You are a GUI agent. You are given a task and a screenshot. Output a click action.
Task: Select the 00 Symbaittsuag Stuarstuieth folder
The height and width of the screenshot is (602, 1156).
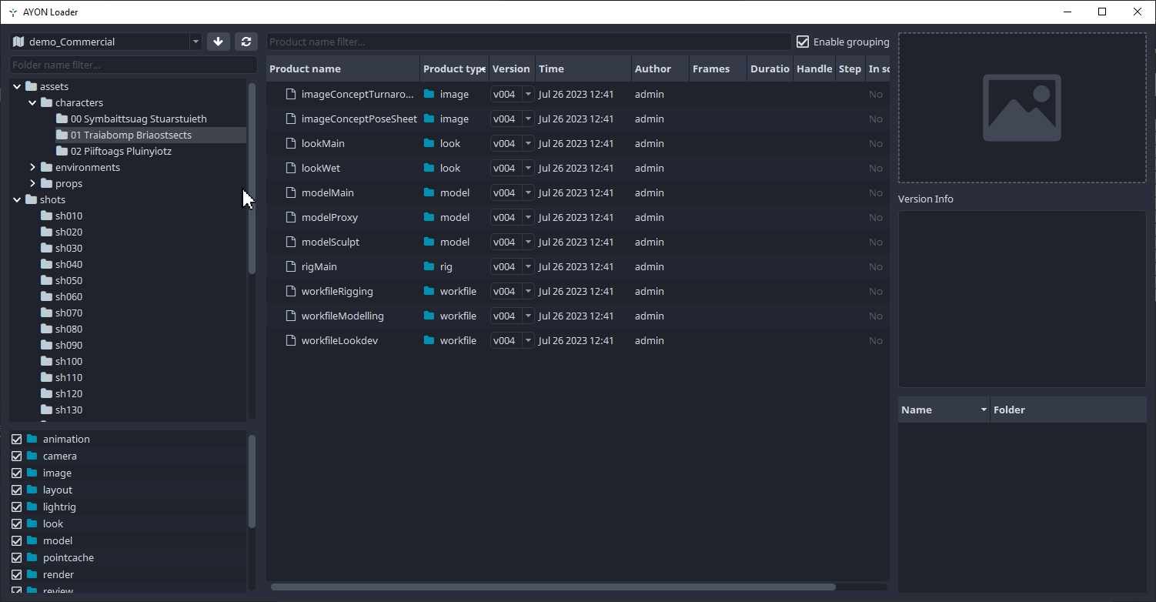tap(139, 119)
